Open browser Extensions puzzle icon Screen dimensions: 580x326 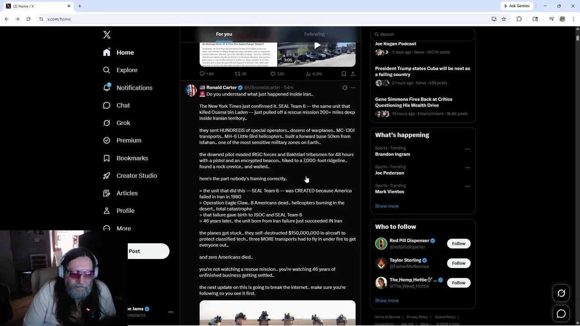pyautogui.click(x=519, y=19)
